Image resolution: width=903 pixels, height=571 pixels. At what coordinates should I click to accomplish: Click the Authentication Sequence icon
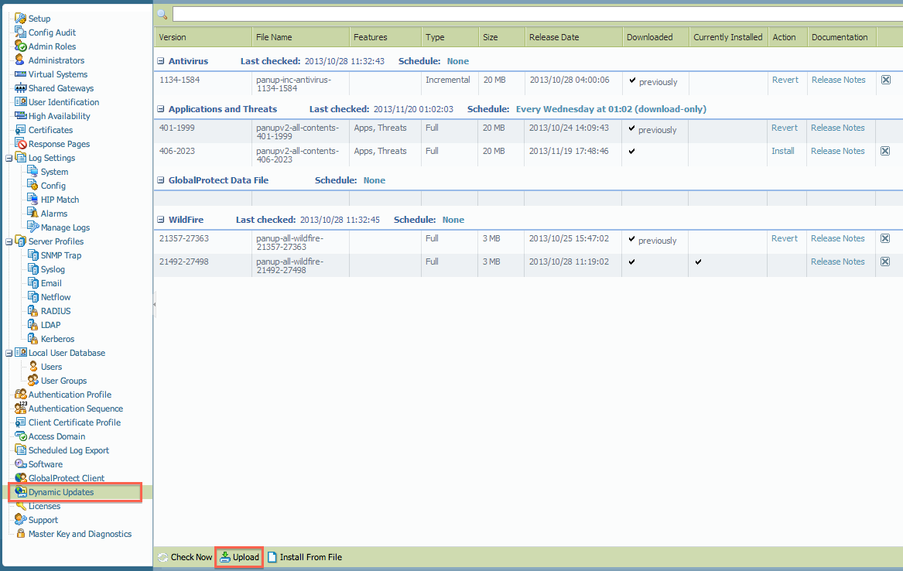(20, 408)
